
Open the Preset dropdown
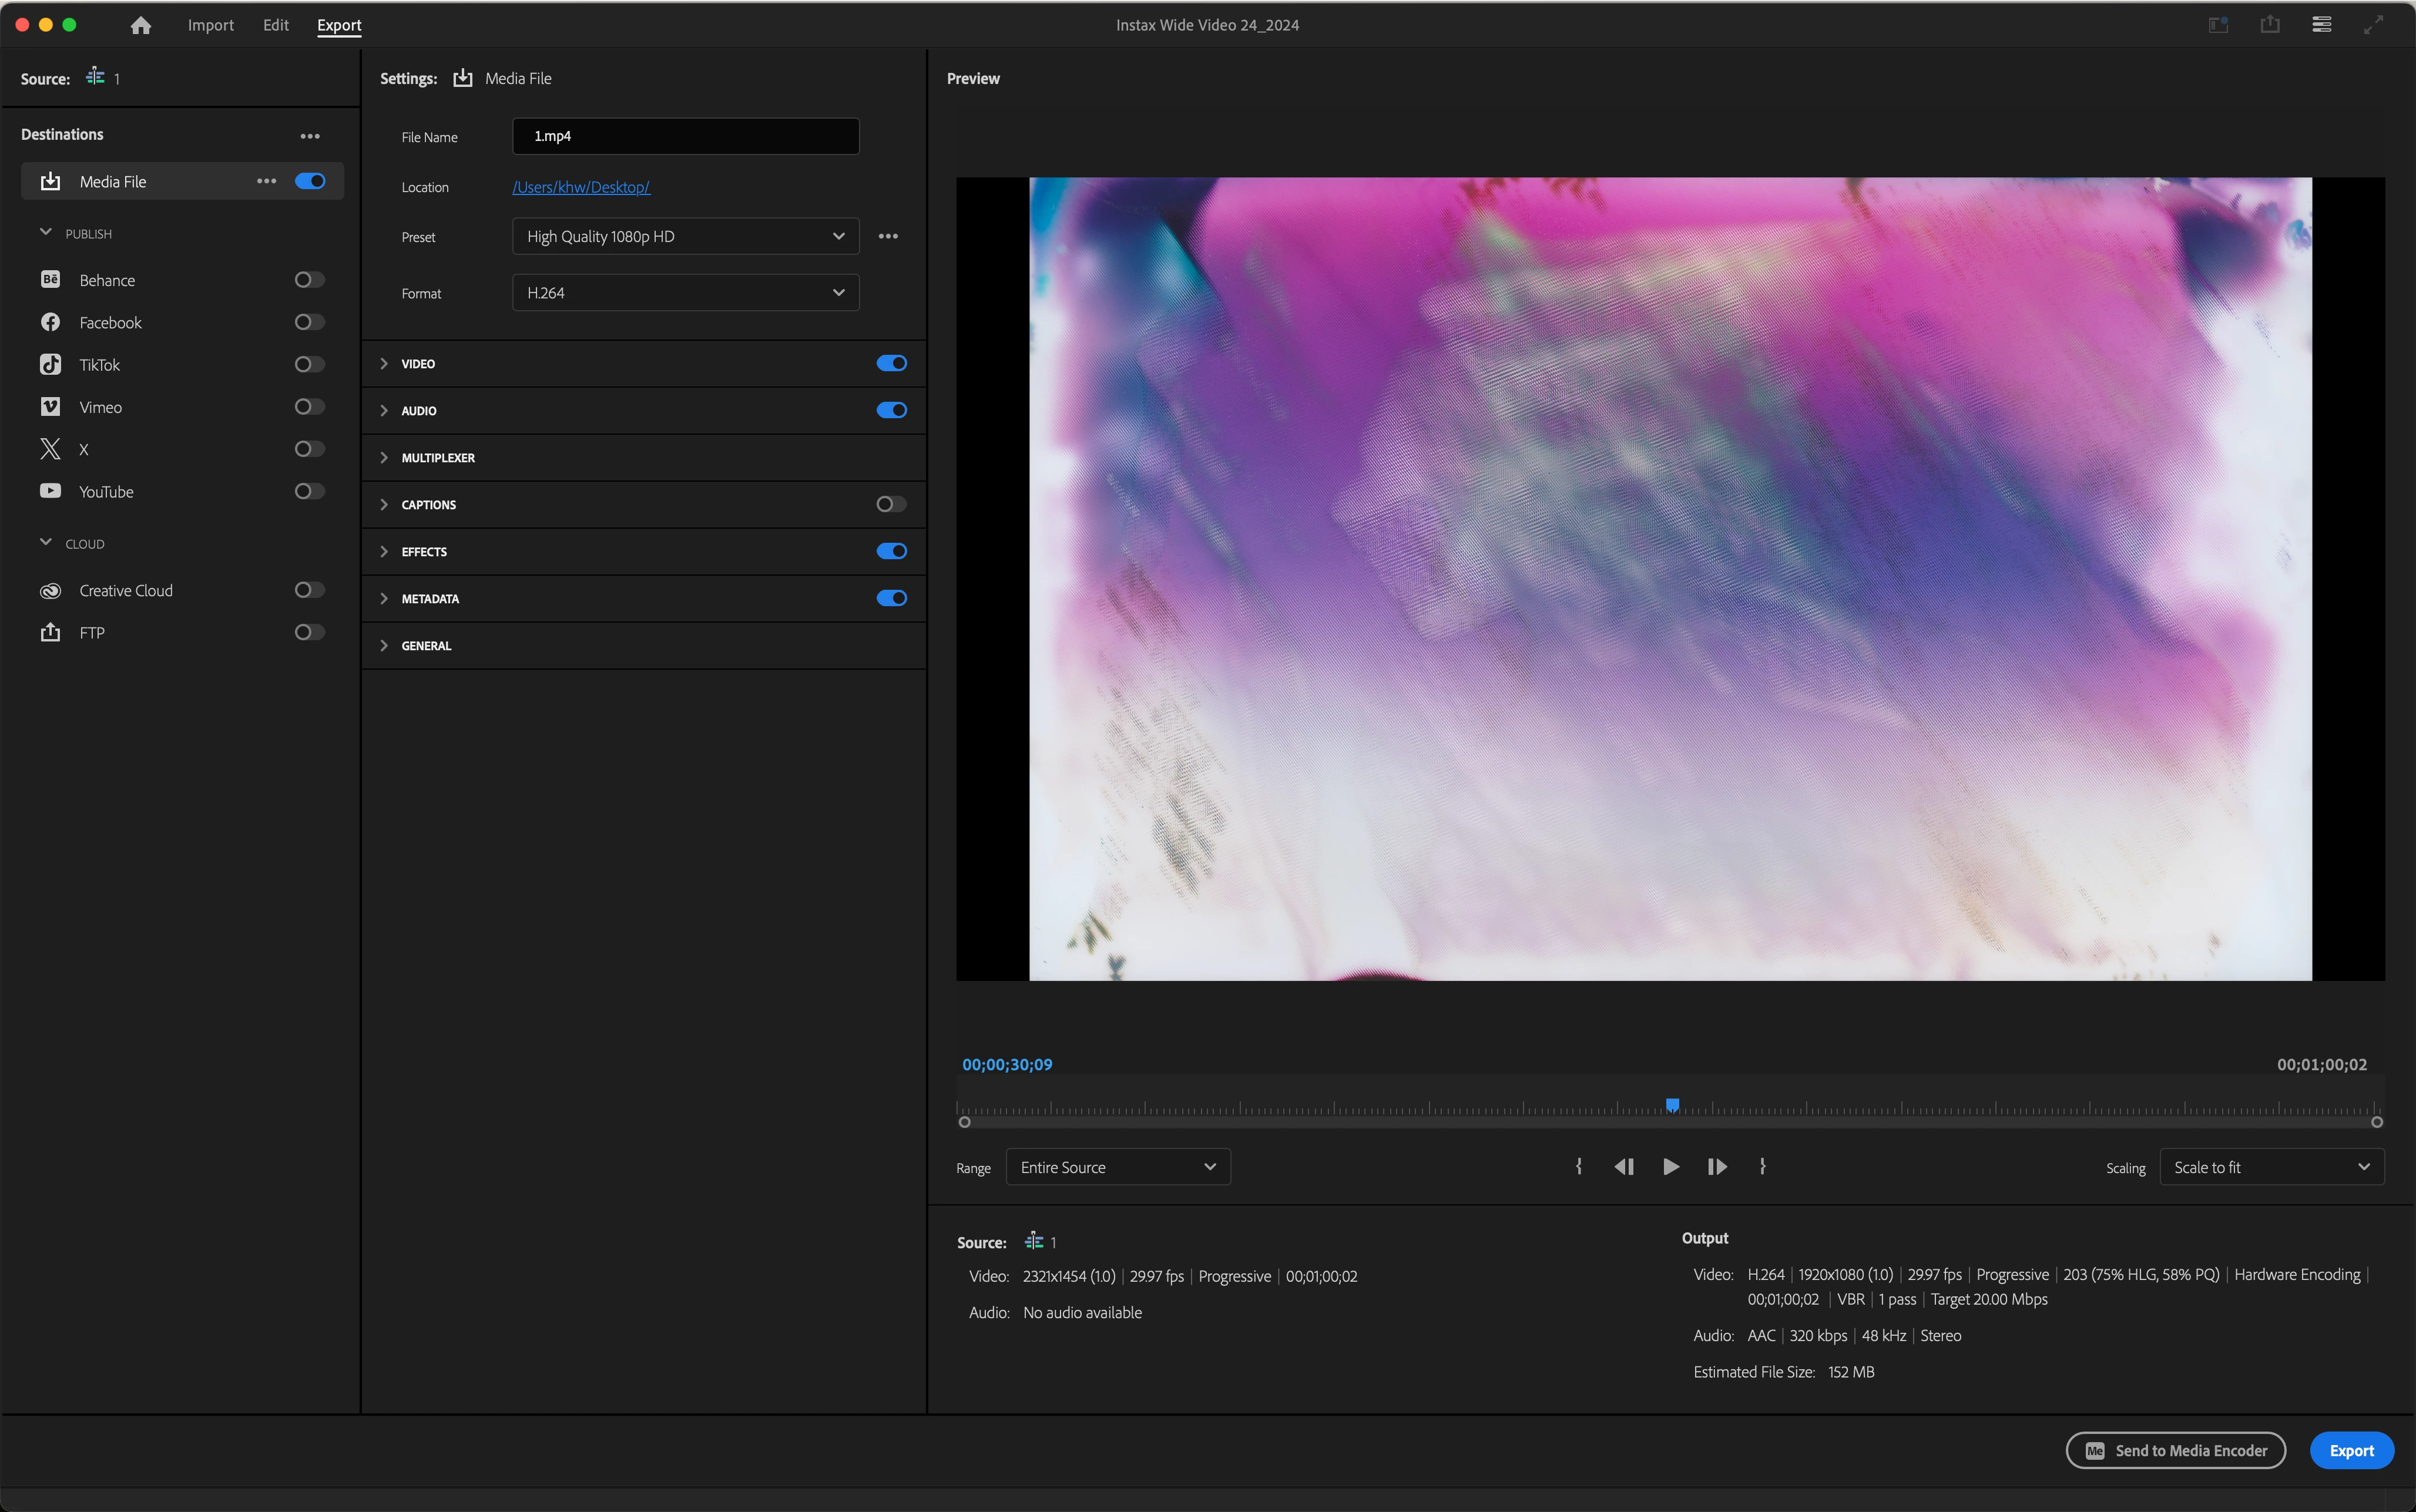tap(685, 236)
